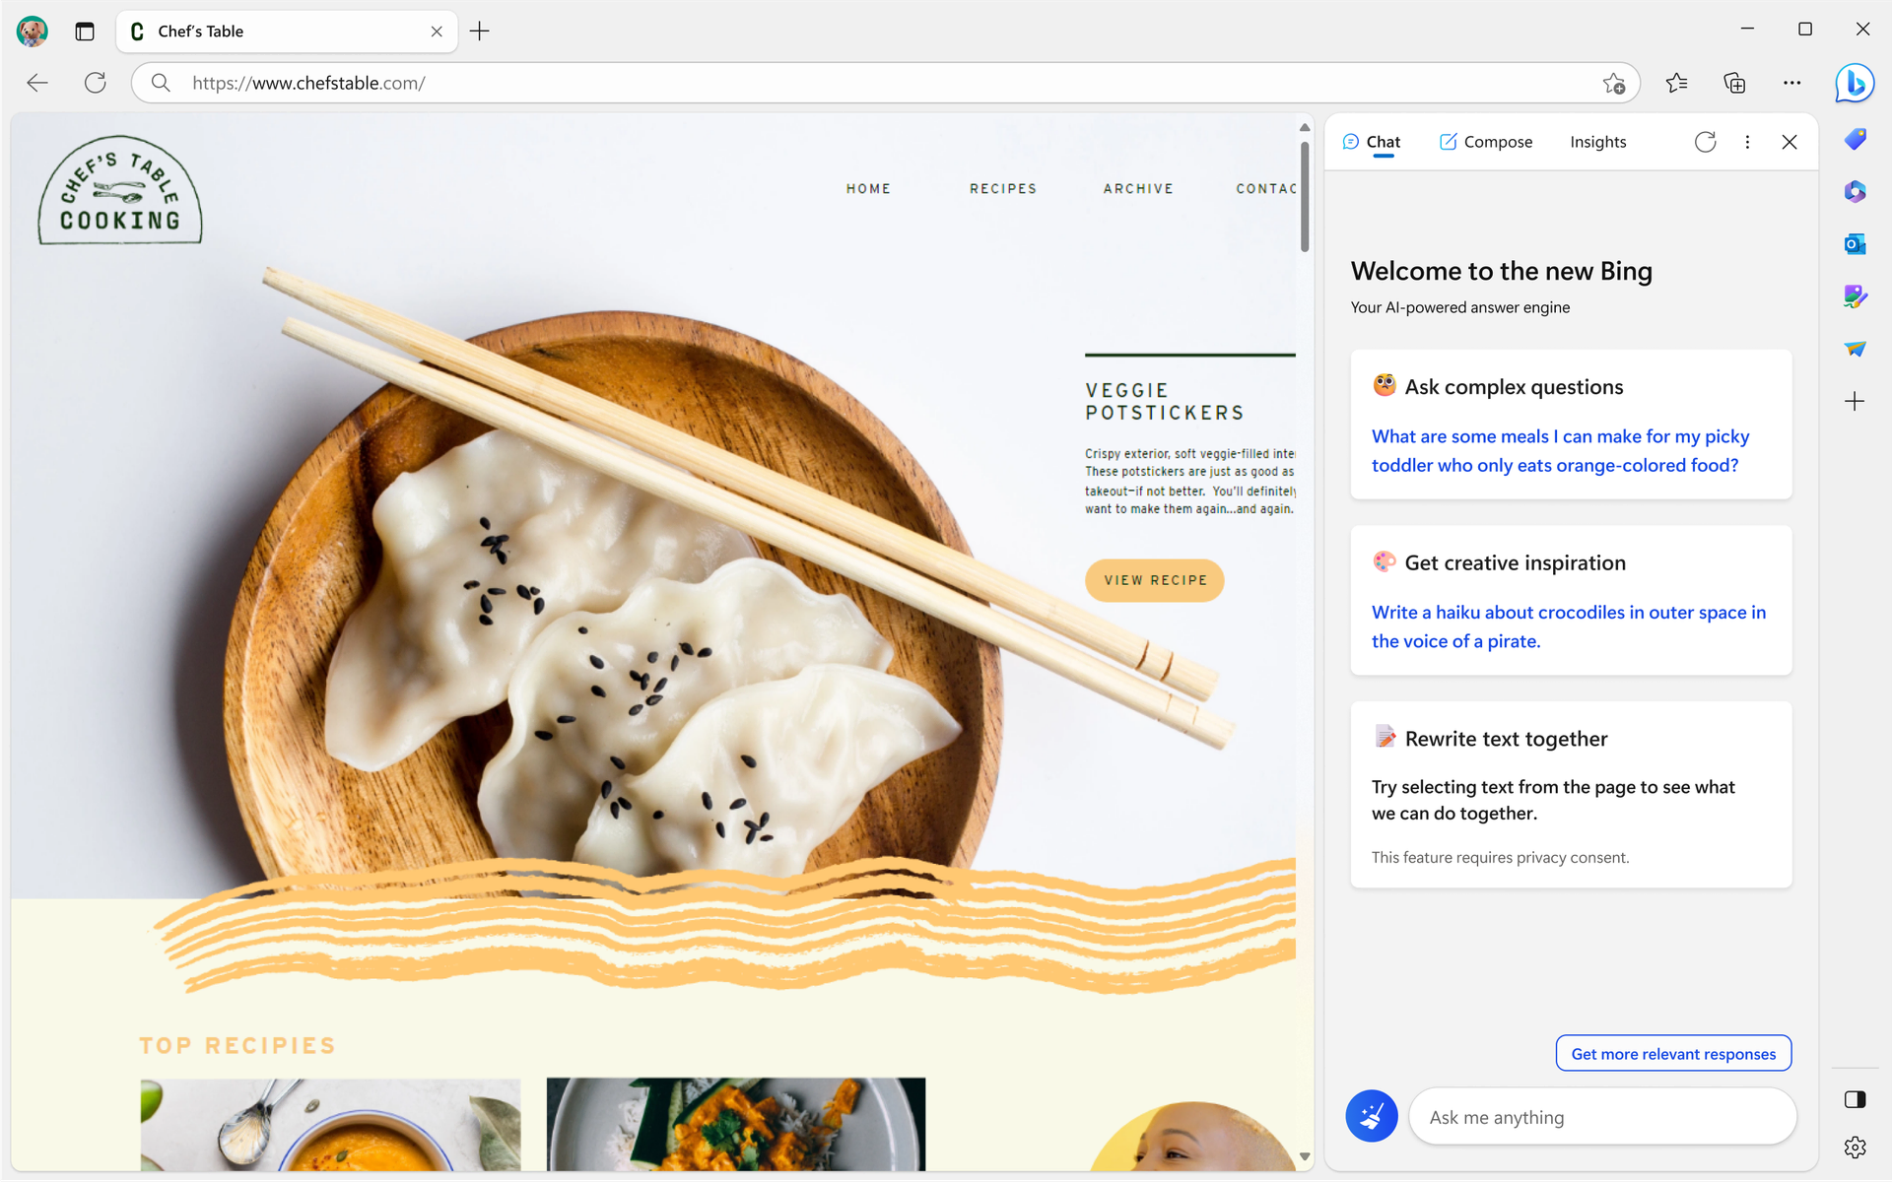Click the Insights tab in Bing panel
This screenshot has width=1892, height=1182.
1599,140
